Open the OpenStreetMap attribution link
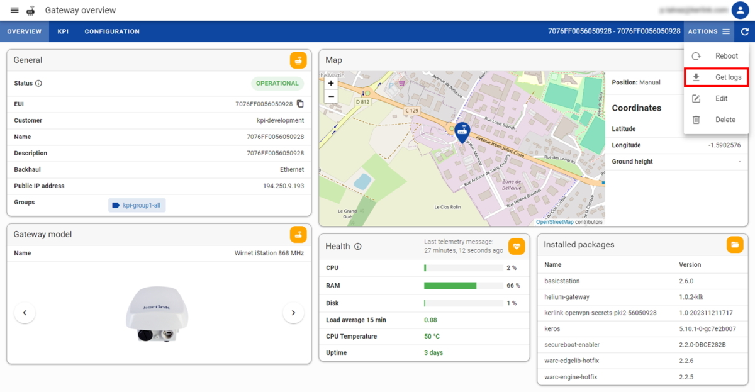755x392 pixels. (554, 222)
